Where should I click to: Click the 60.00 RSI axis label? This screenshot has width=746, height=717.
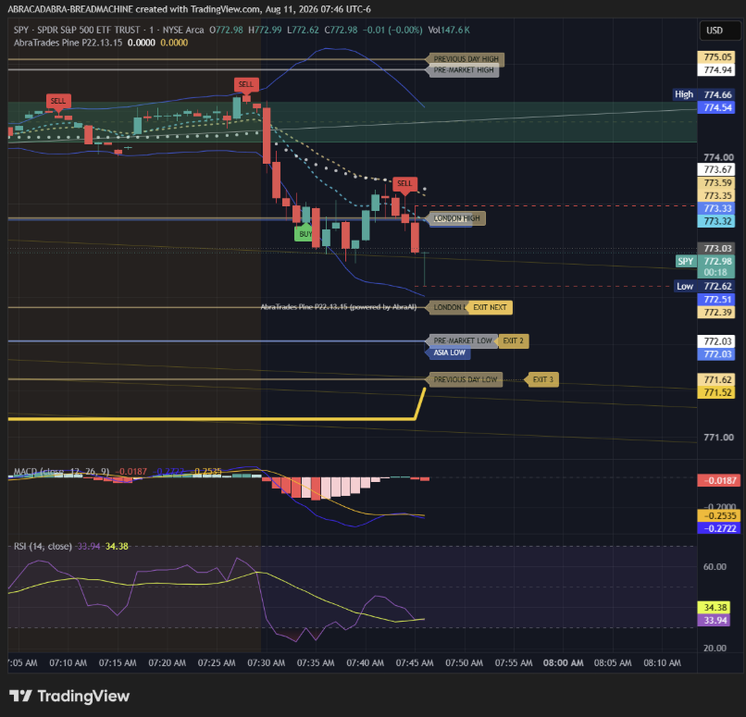tap(715, 567)
